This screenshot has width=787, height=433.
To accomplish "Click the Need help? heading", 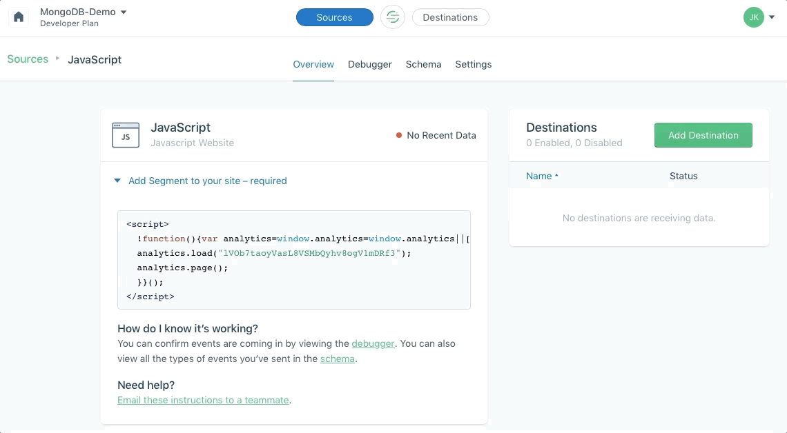I will point(146,385).
